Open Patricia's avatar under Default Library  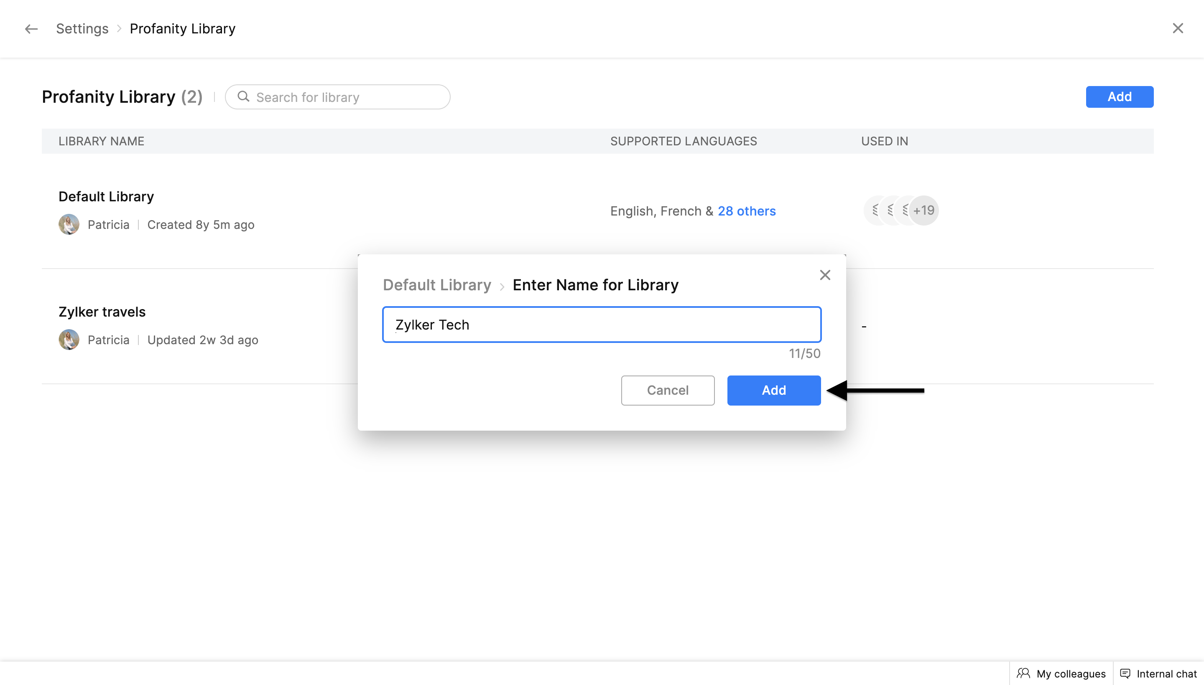pyautogui.click(x=69, y=224)
